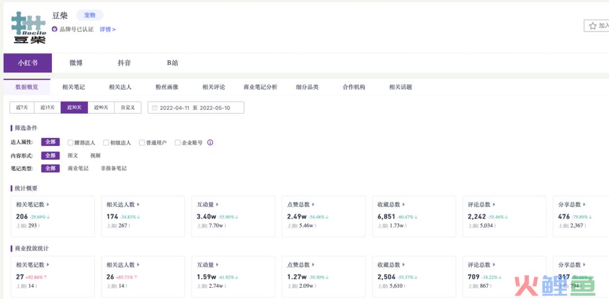Open the 相关话题 sub-tab
Screen dimensions: 609x299
point(400,87)
